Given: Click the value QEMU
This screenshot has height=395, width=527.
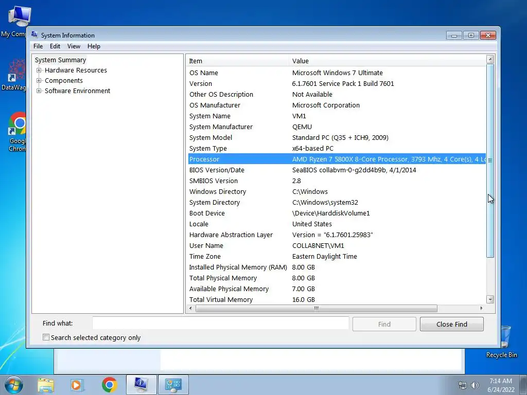Looking at the screenshot, I should tap(302, 127).
